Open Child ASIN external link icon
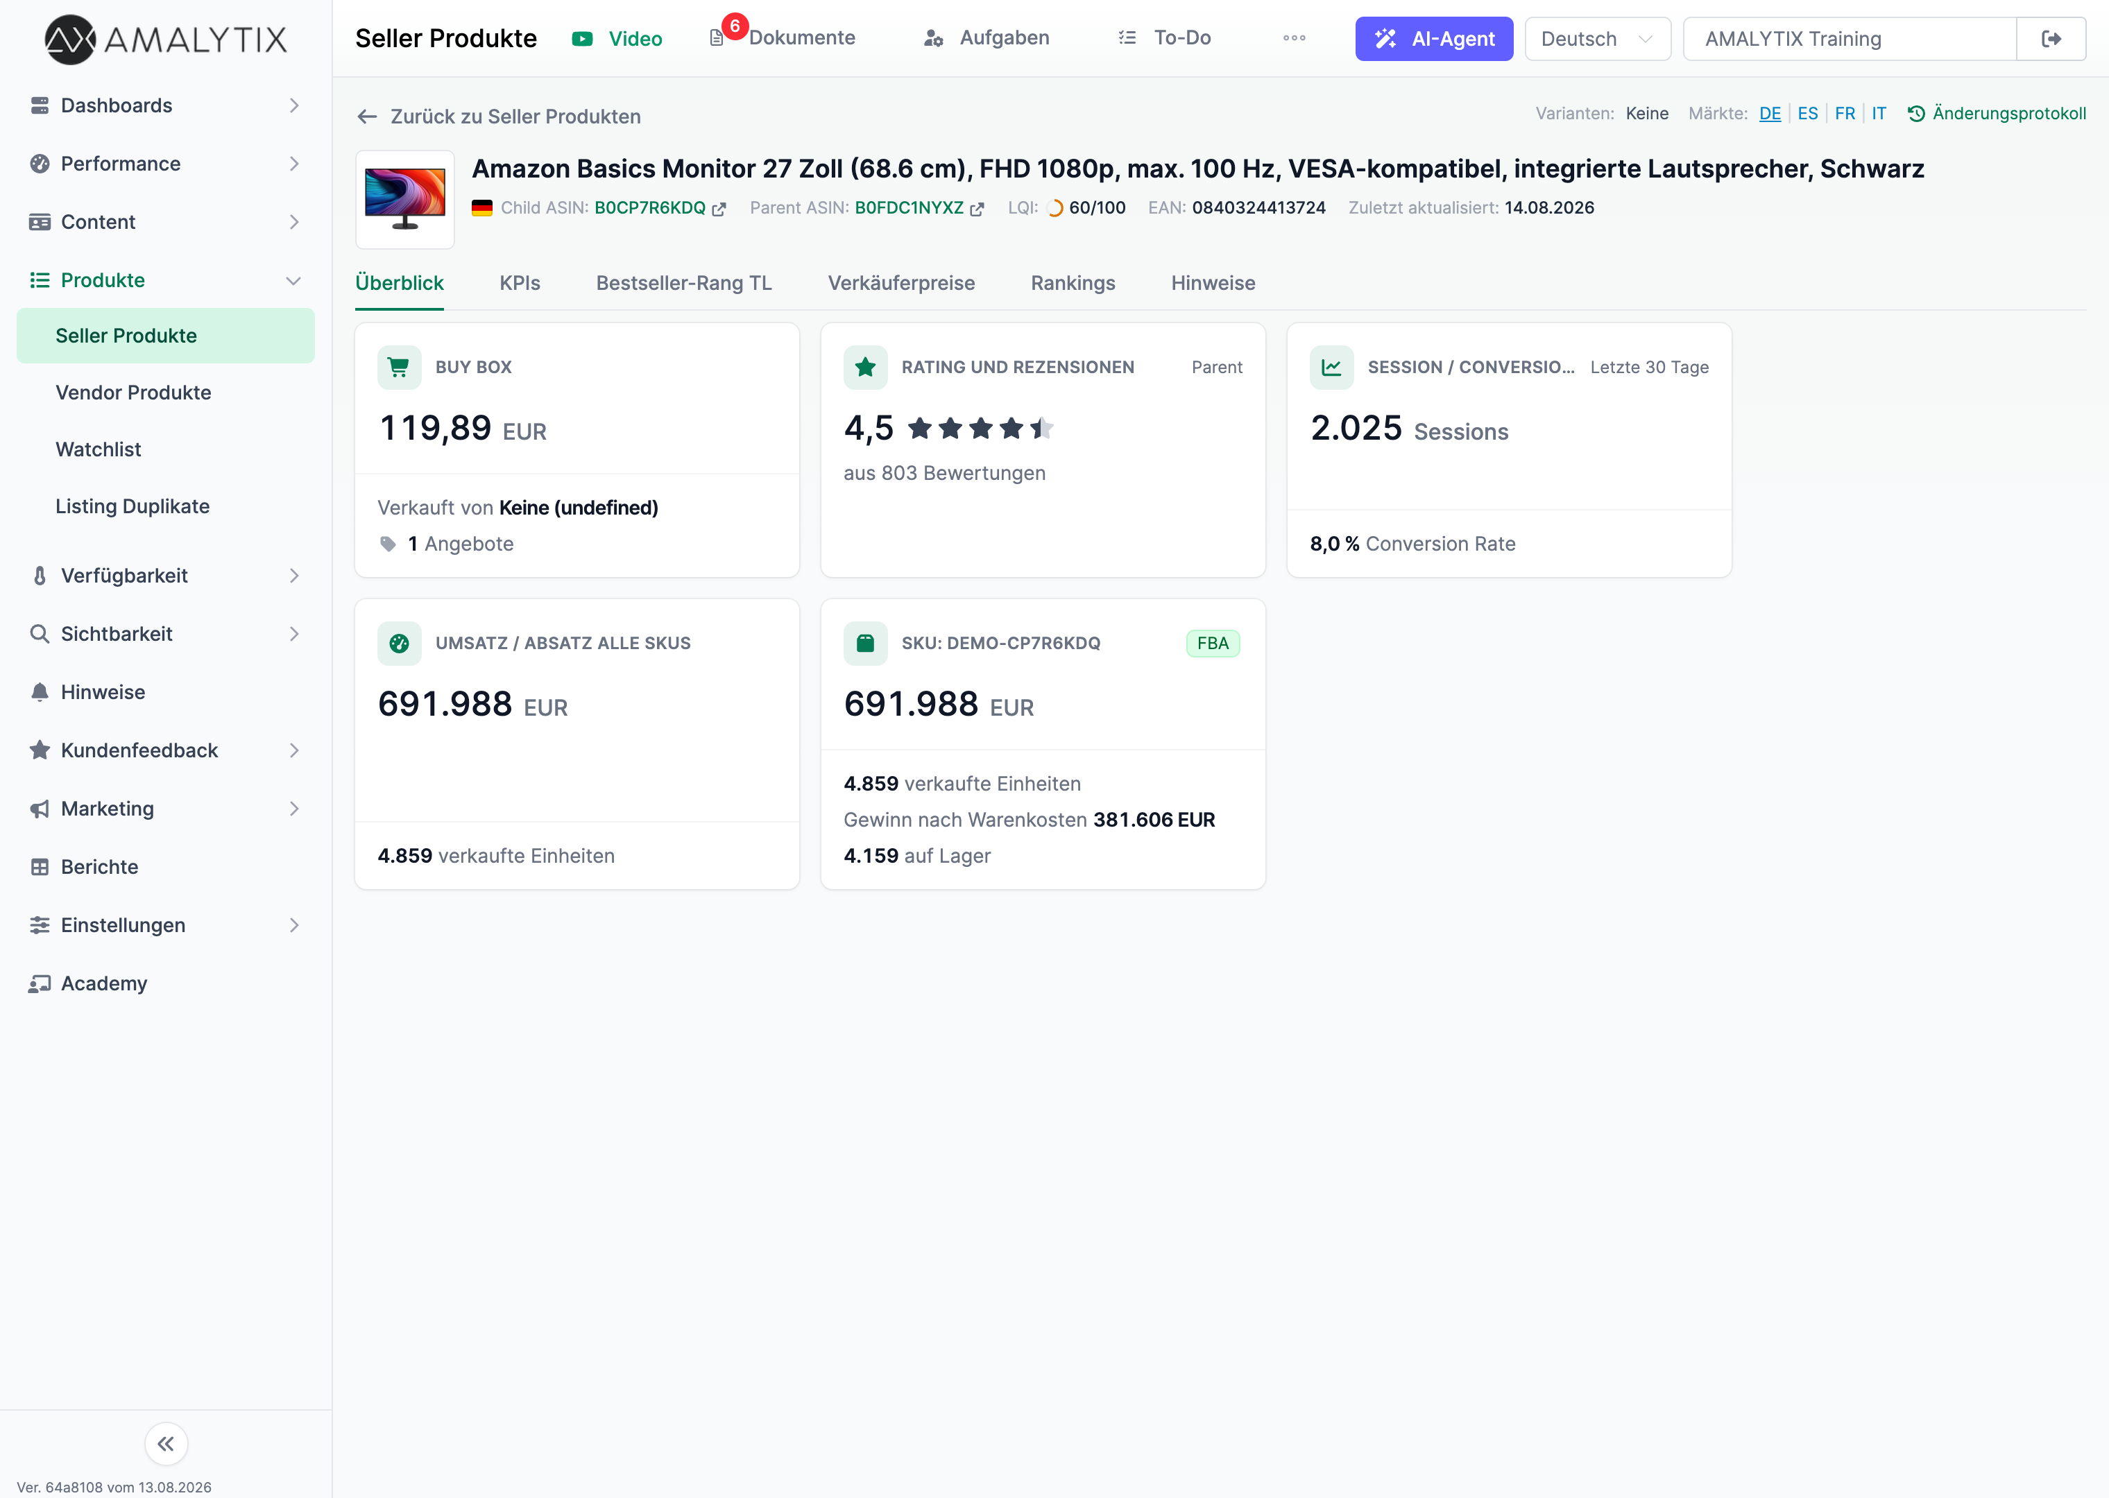The height and width of the screenshot is (1498, 2109). 719,209
